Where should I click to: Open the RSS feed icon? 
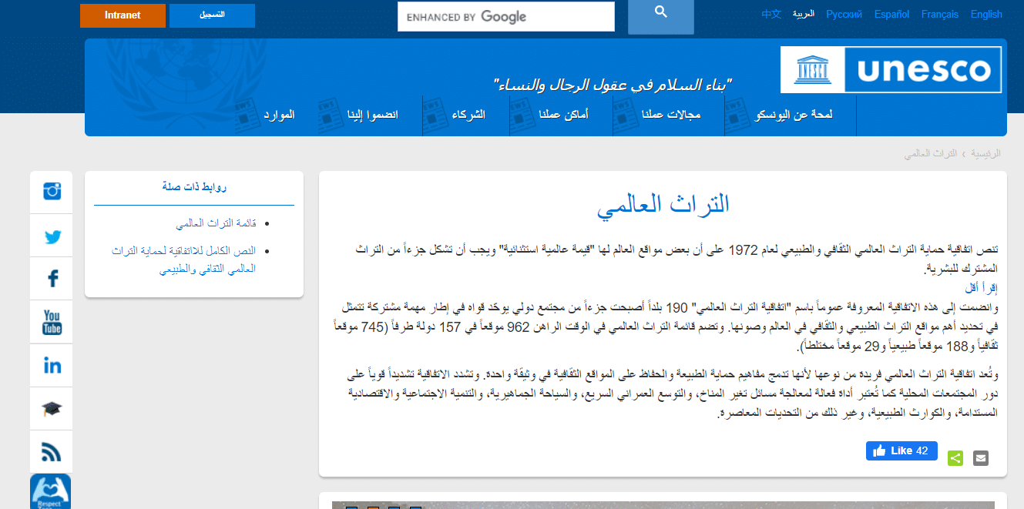(x=52, y=452)
